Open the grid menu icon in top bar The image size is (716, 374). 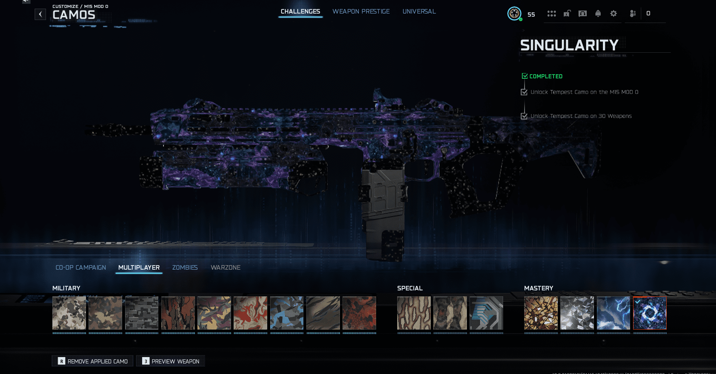click(551, 14)
